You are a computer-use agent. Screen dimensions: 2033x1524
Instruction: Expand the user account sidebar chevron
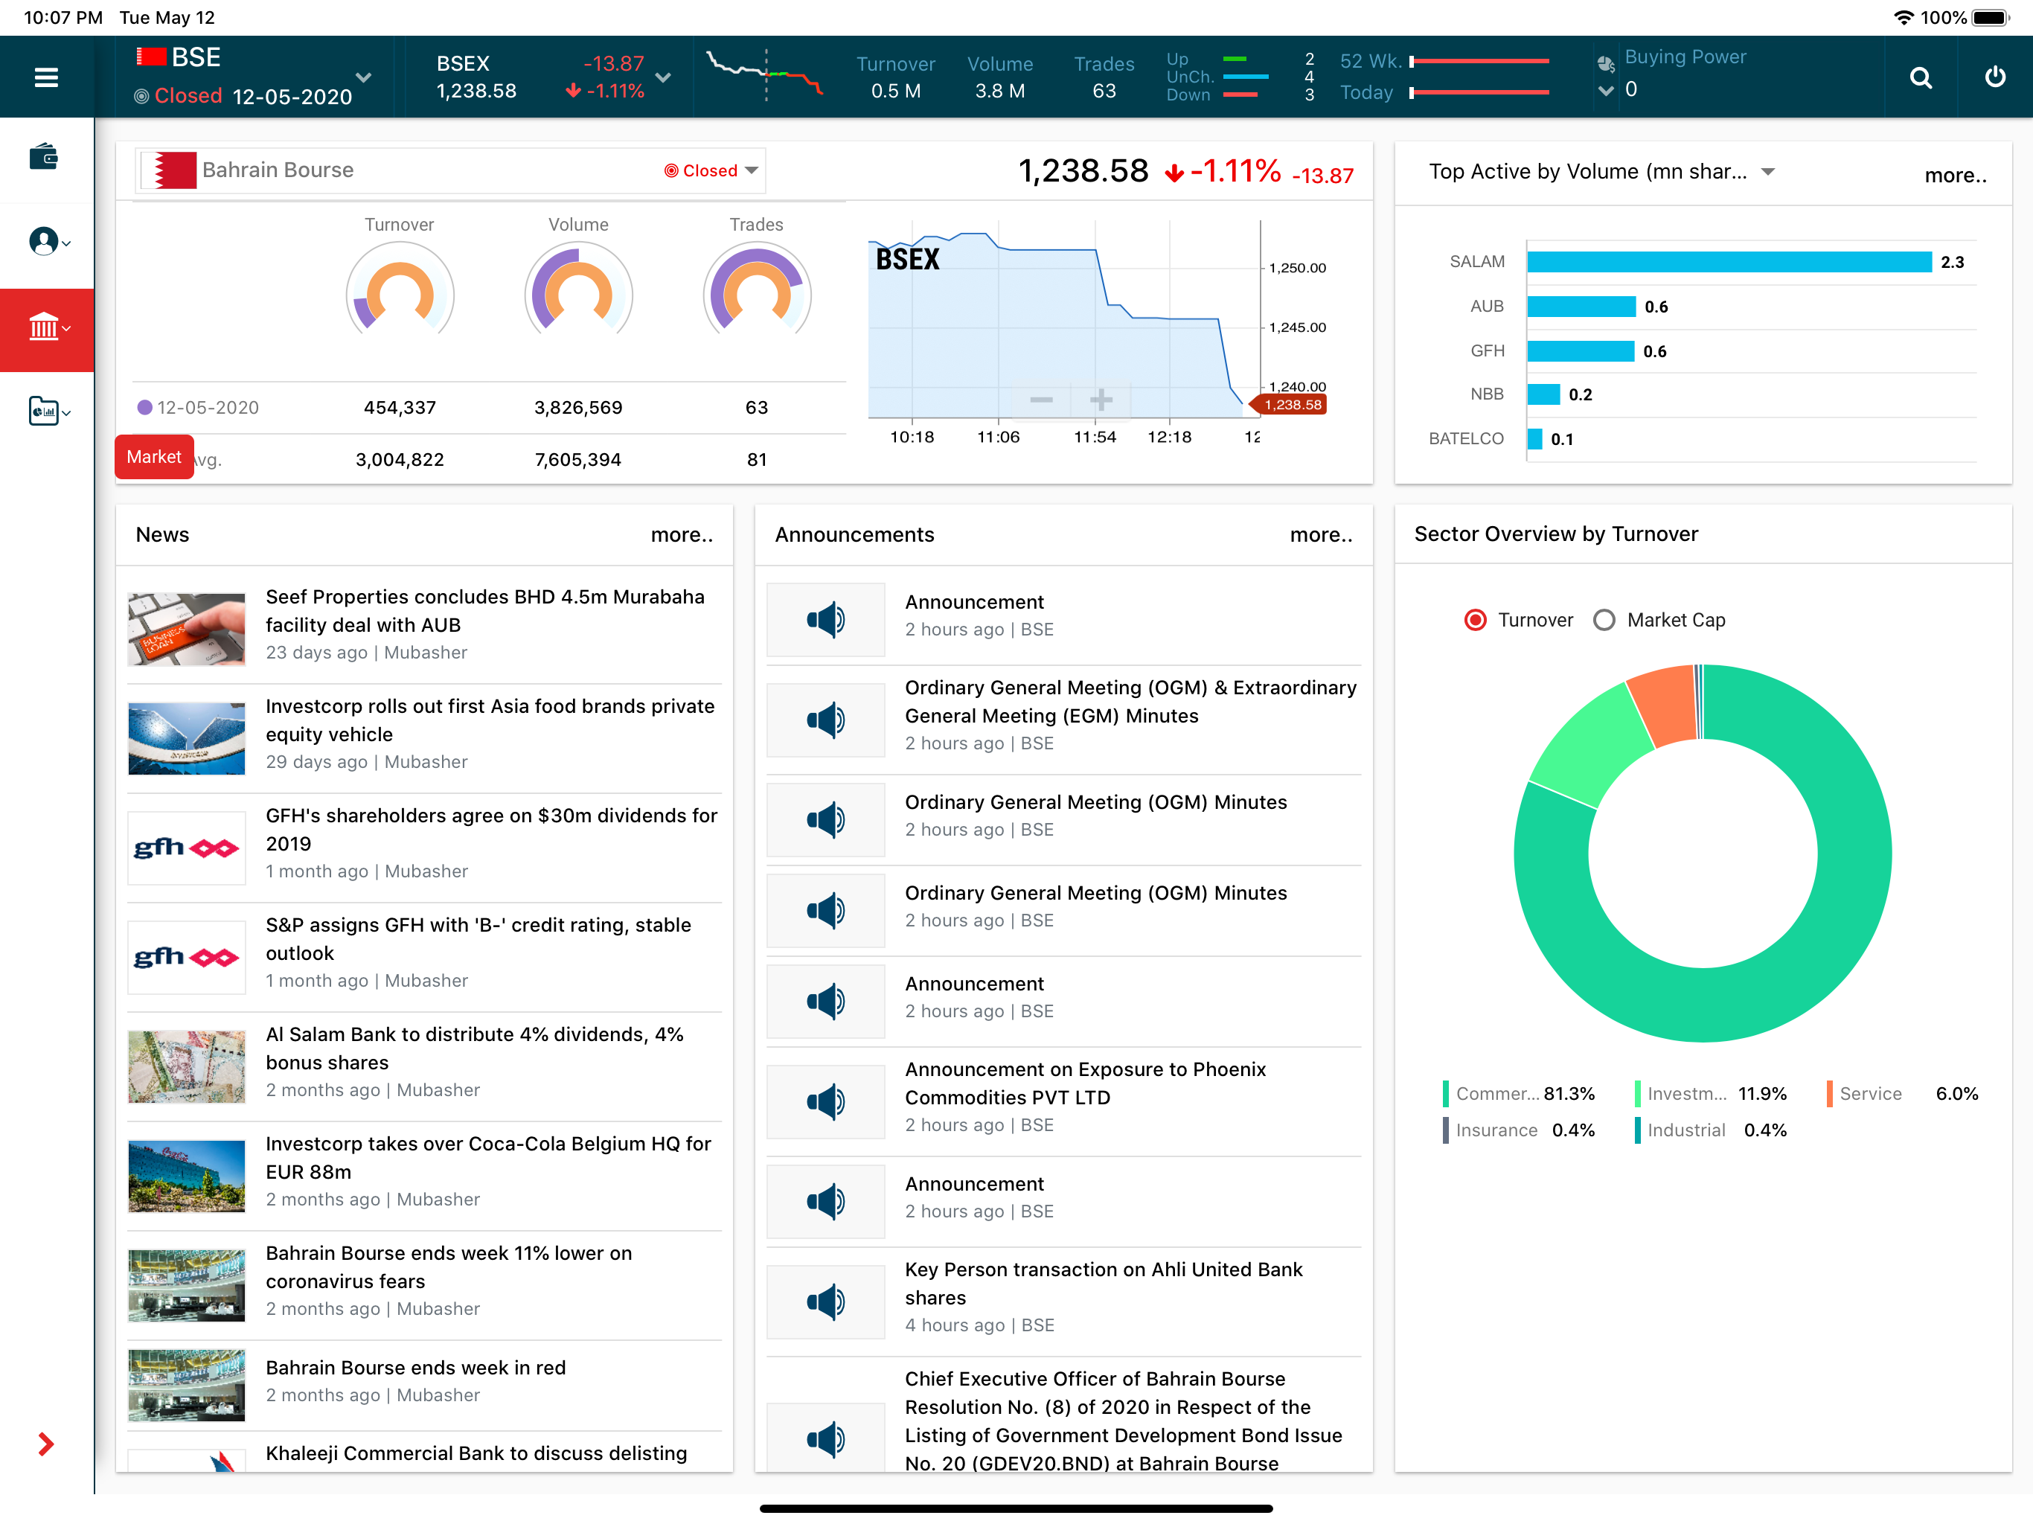tap(66, 243)
